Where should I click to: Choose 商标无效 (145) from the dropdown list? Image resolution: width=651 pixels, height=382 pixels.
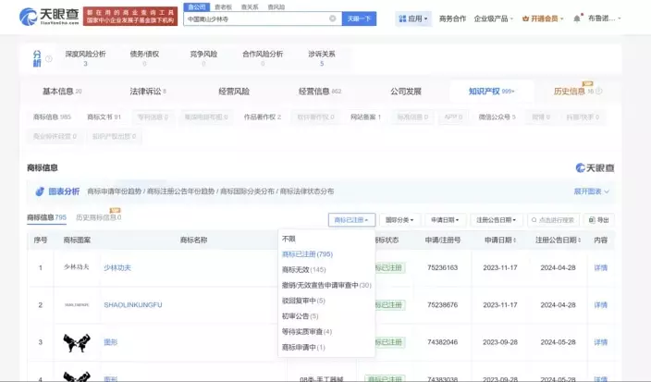click(x=303, y=269)
